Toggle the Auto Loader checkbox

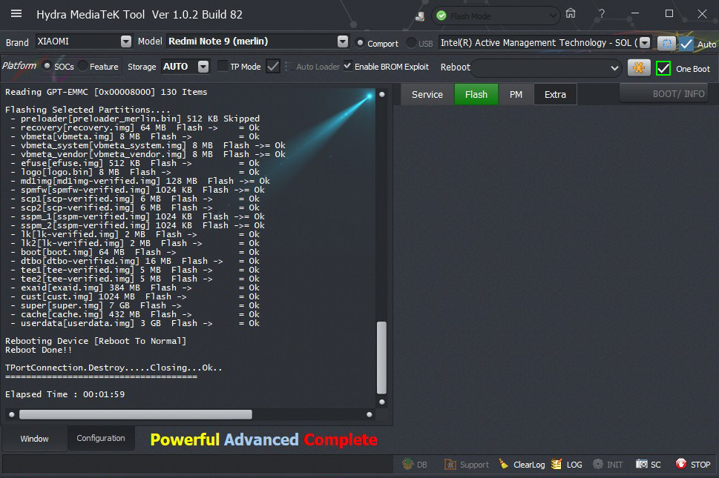288,67
